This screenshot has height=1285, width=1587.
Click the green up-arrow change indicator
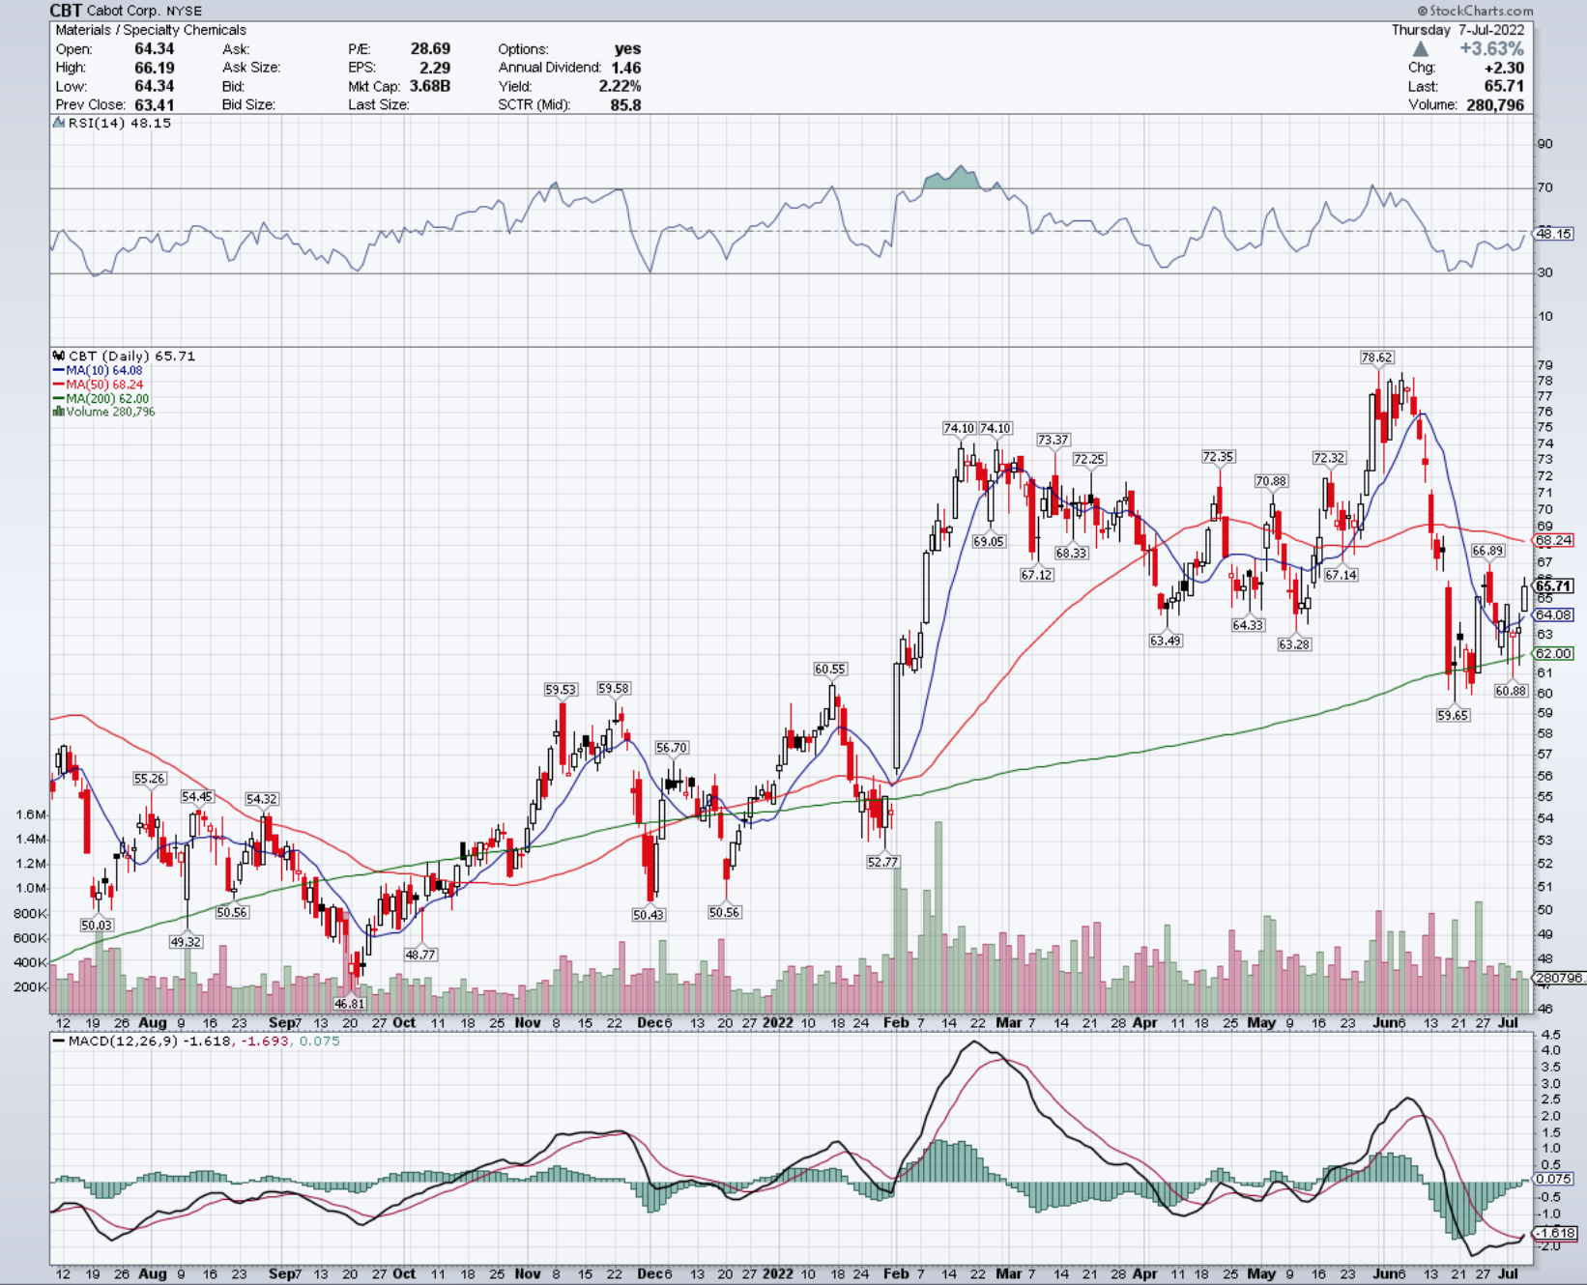point(1420,48)
